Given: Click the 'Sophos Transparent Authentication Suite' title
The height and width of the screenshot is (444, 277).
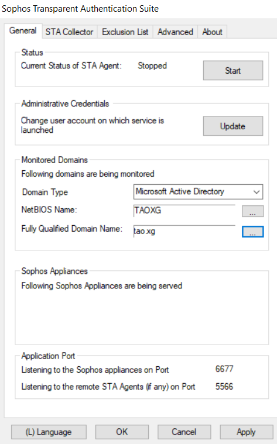Looking at the screenshot, I should pos(80,9).
